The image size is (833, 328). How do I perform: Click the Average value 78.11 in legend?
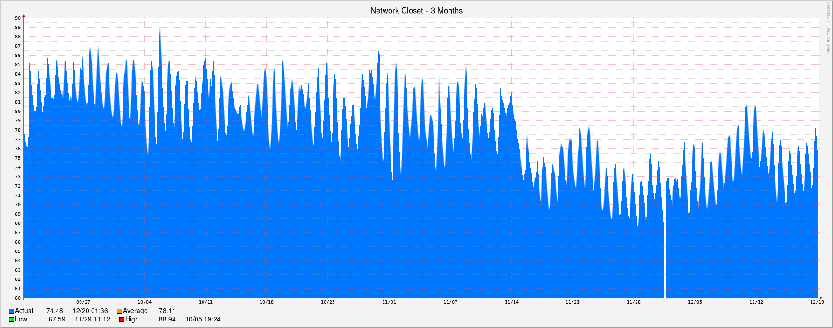pyautogui.click(x=167, y=311)
